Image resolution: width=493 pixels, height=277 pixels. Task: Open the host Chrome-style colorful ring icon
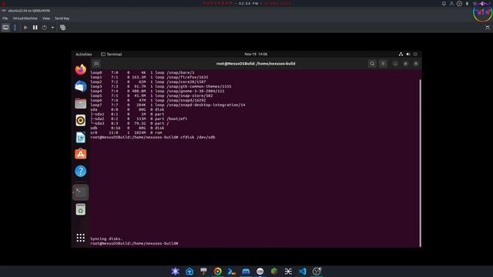217,271
